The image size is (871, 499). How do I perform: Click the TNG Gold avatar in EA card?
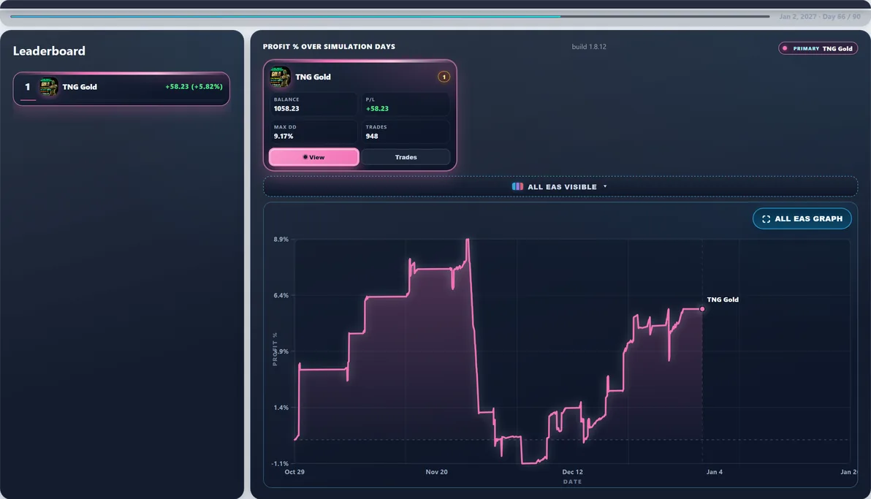tap(280, 77)
